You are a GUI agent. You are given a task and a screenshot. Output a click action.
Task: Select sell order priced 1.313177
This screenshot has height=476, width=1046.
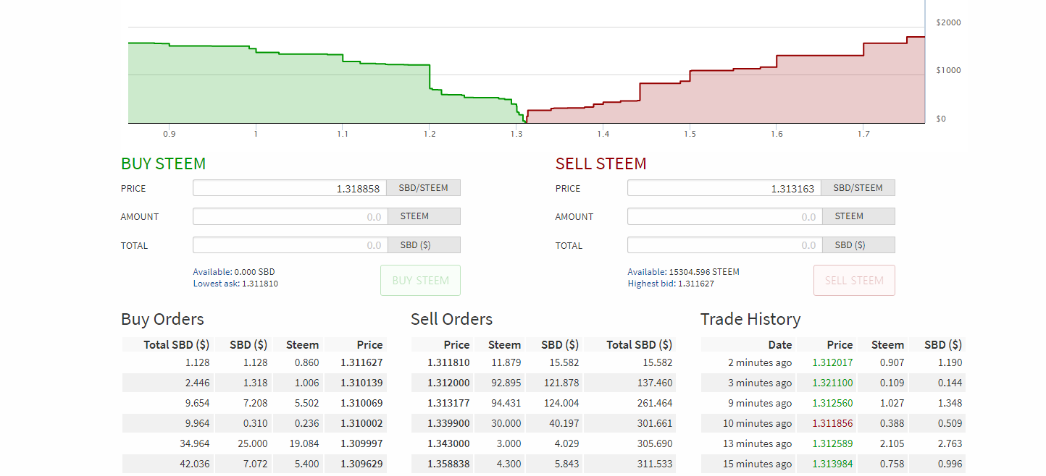pyautogui.click(x=544, y=403)
